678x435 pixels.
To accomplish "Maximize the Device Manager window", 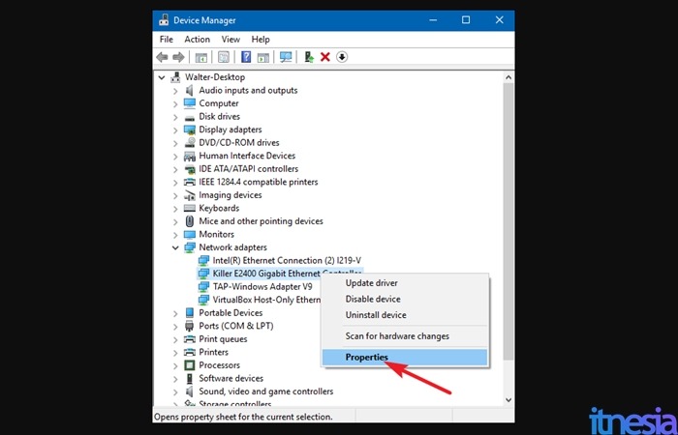I will 466,20.
